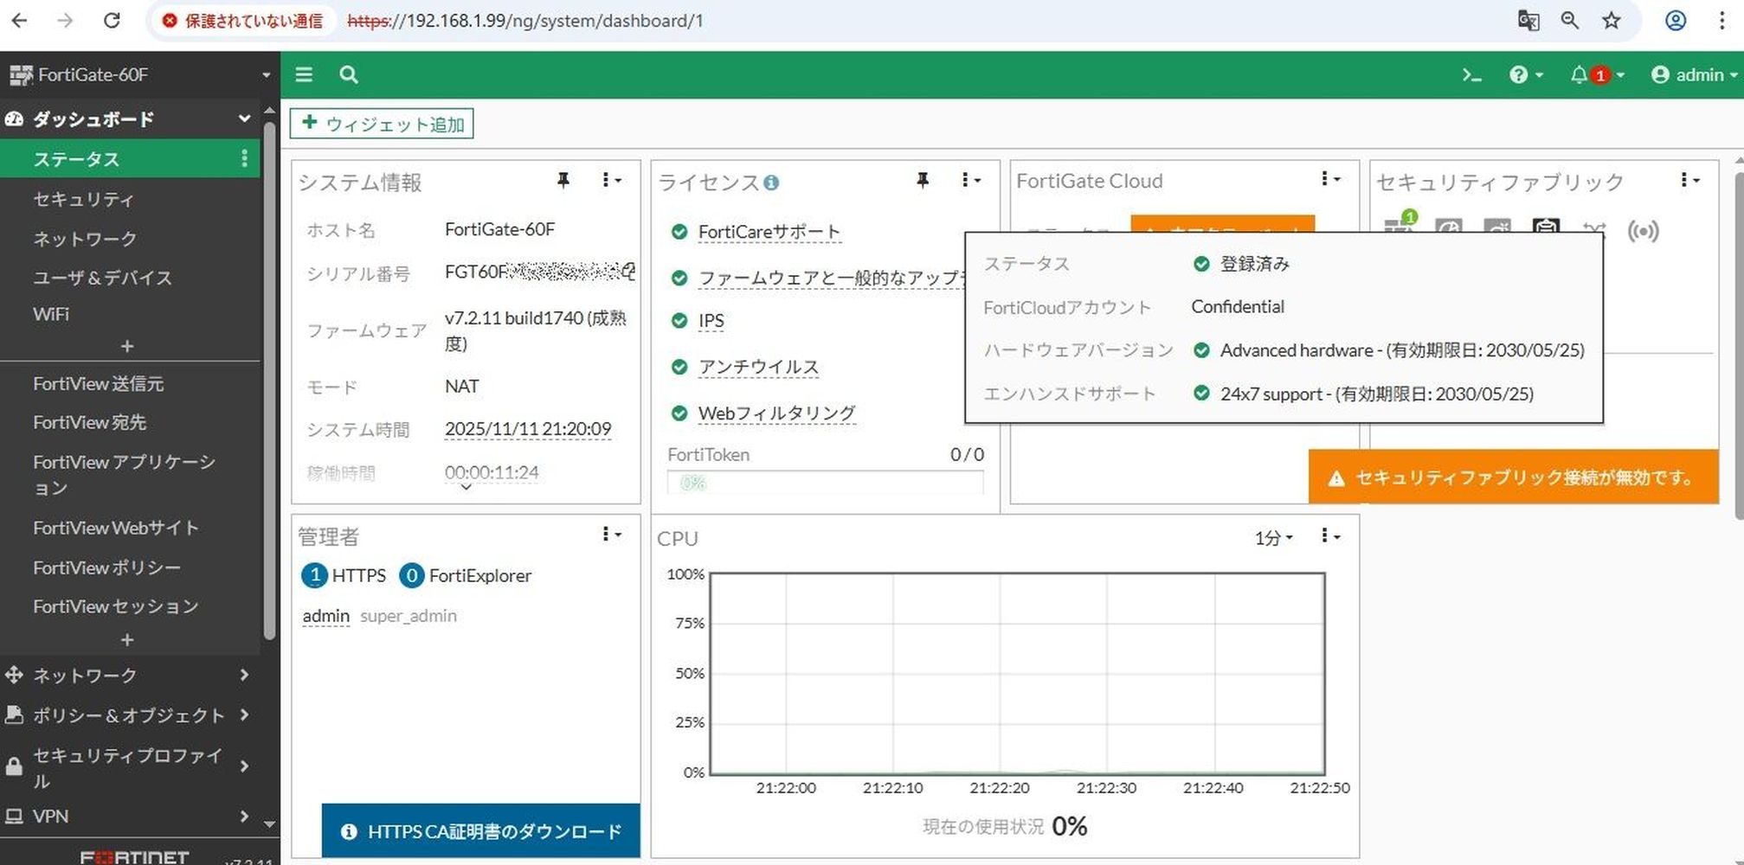Open the CPU widget options menu

coord(1329,537)
